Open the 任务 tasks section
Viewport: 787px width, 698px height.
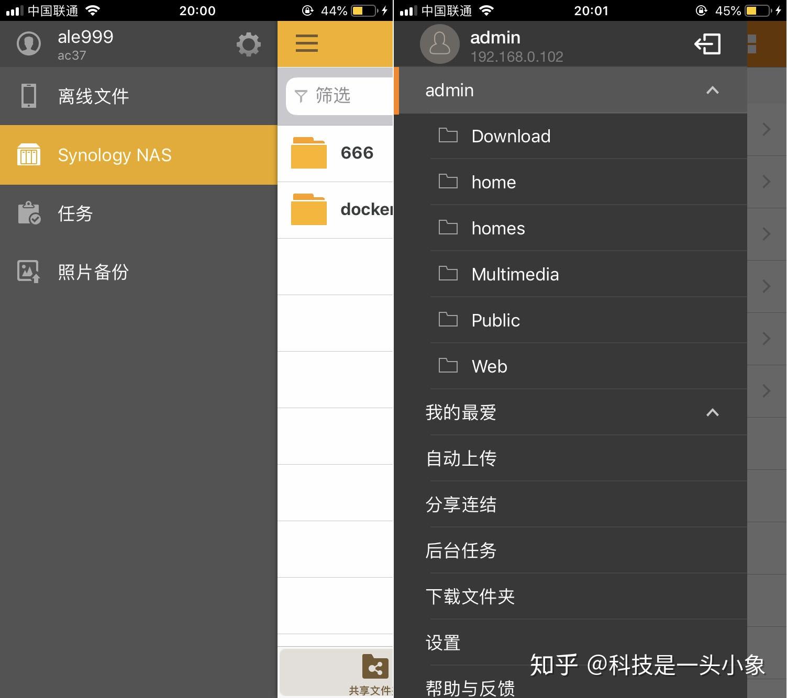pos(139,213)
